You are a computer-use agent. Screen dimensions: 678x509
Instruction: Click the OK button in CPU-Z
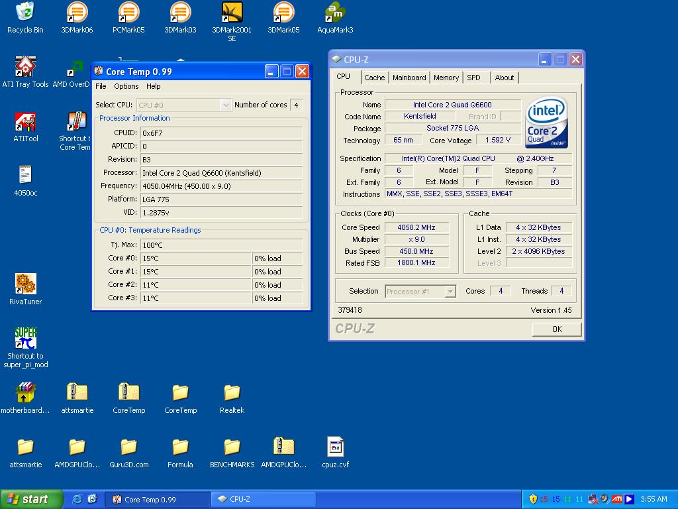(x=557, y=329)
